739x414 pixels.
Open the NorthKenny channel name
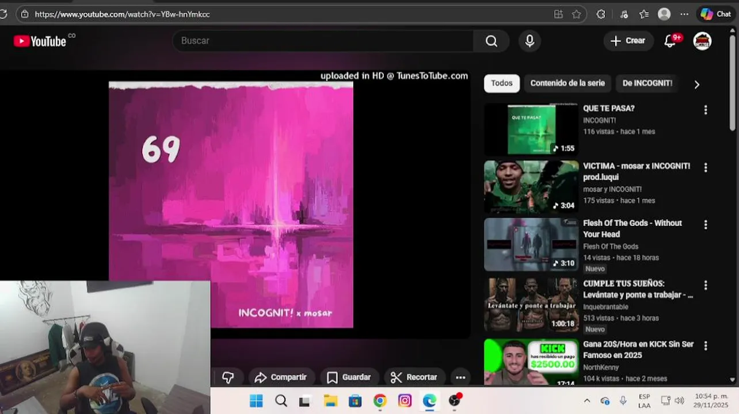[x=601, y=367]
